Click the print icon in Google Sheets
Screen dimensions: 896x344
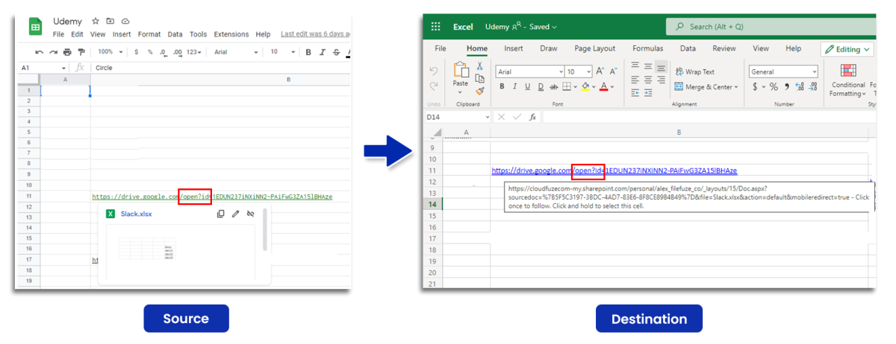[x=67, y=52]
